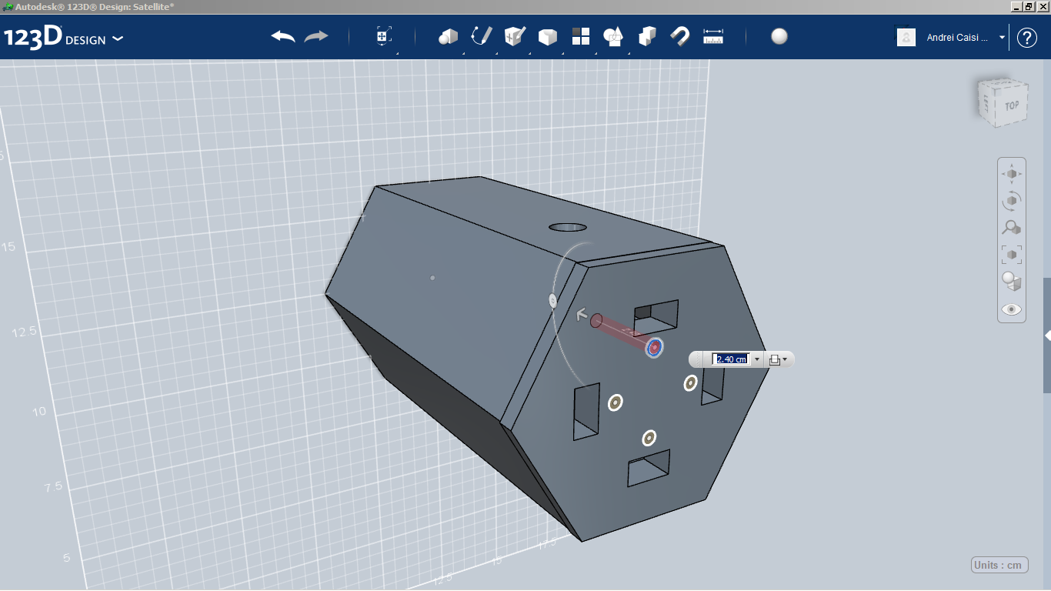Viewport: 1051px width, 591px height.
Task: Open the Modify tool menu
Action: (x=547, y=36)
